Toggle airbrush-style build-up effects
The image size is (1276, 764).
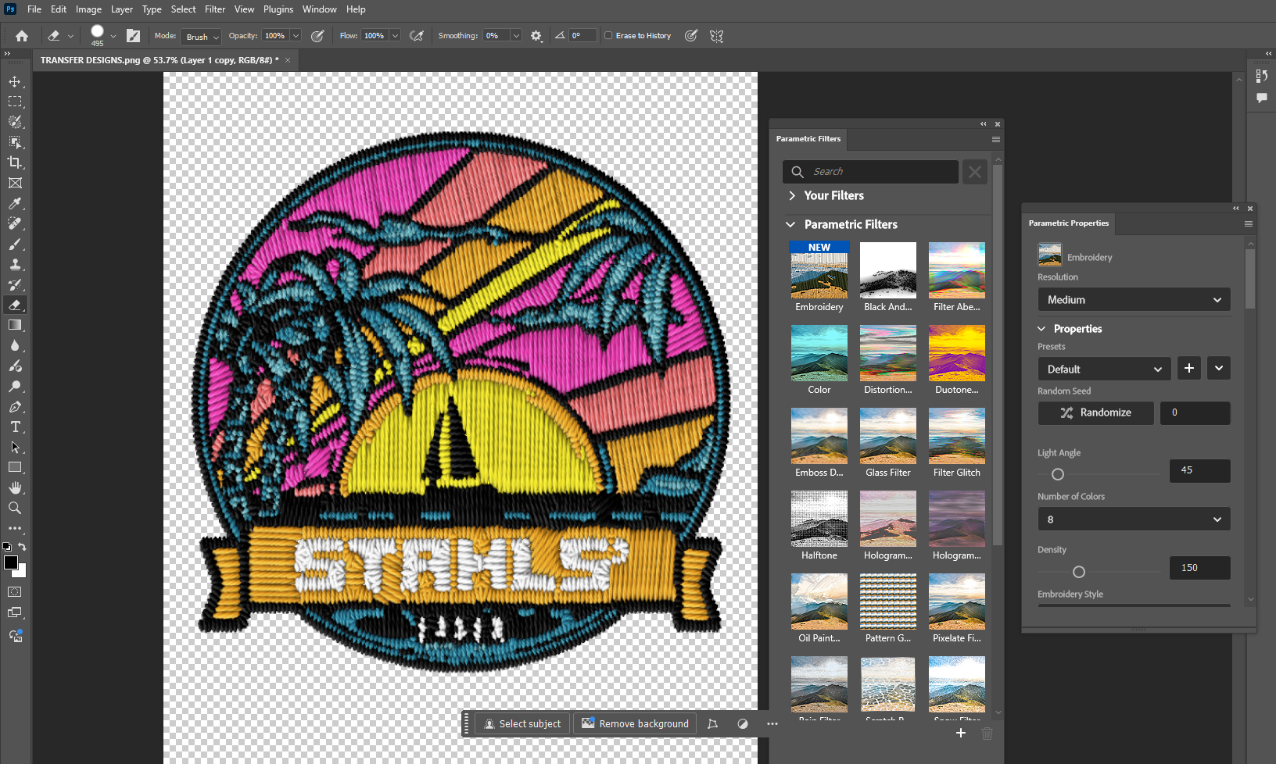(417, 36)
